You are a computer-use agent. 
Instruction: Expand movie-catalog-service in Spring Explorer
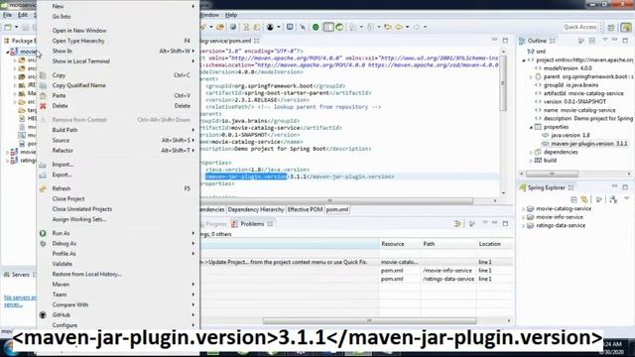click(x=524, y=209)
